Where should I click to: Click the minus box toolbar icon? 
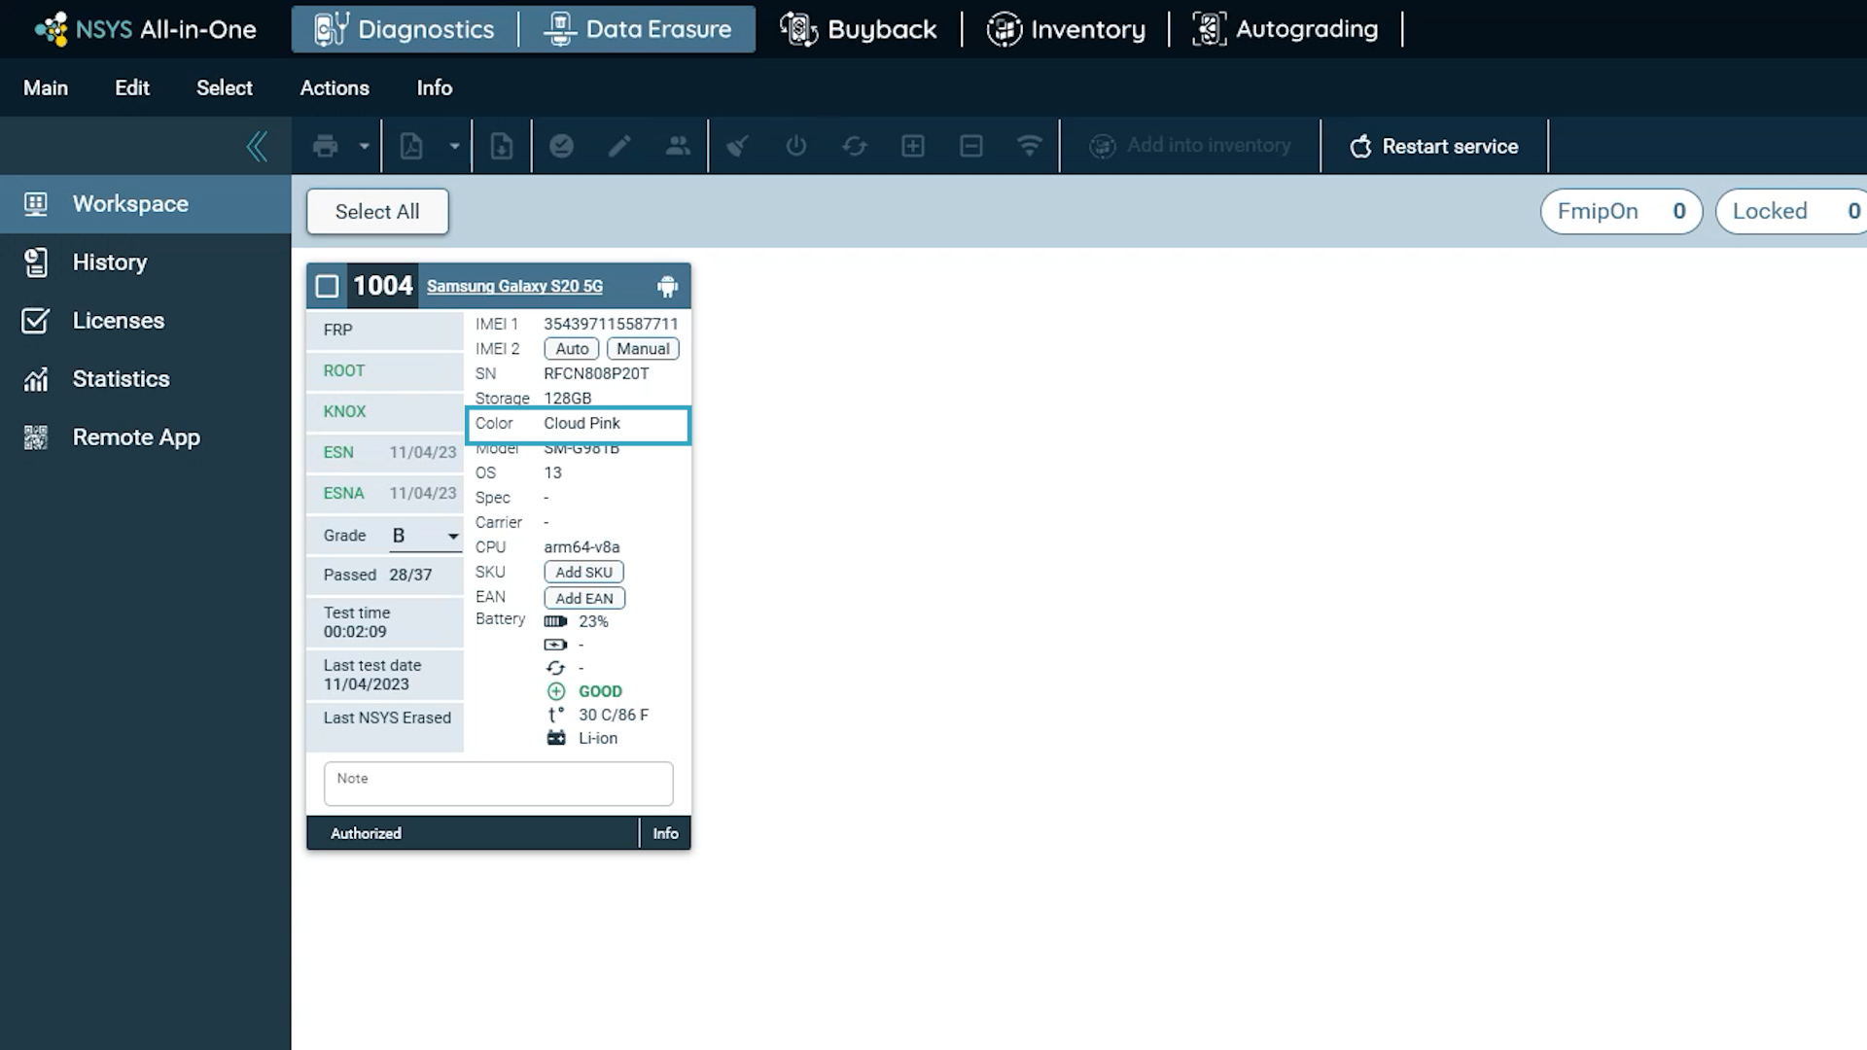971,146
